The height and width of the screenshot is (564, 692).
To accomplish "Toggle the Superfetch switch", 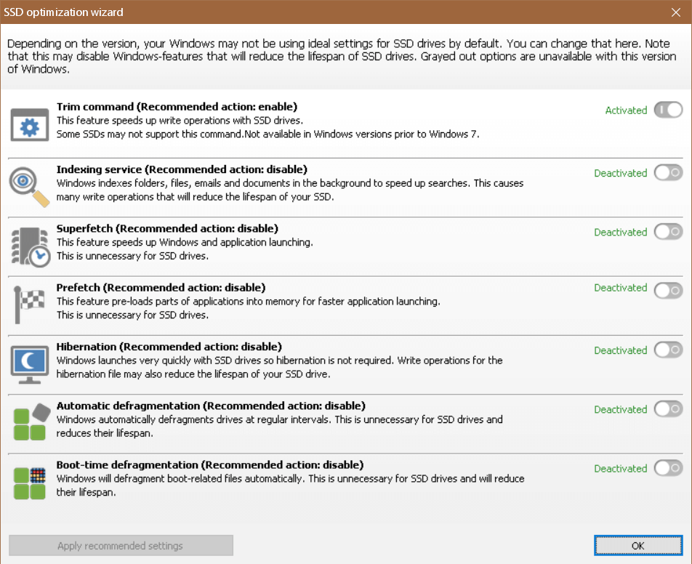I will [x=668, y=232].
